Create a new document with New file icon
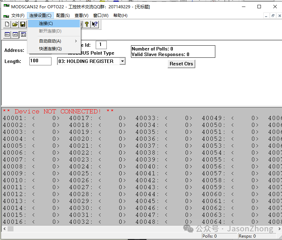 coord(7,24)
